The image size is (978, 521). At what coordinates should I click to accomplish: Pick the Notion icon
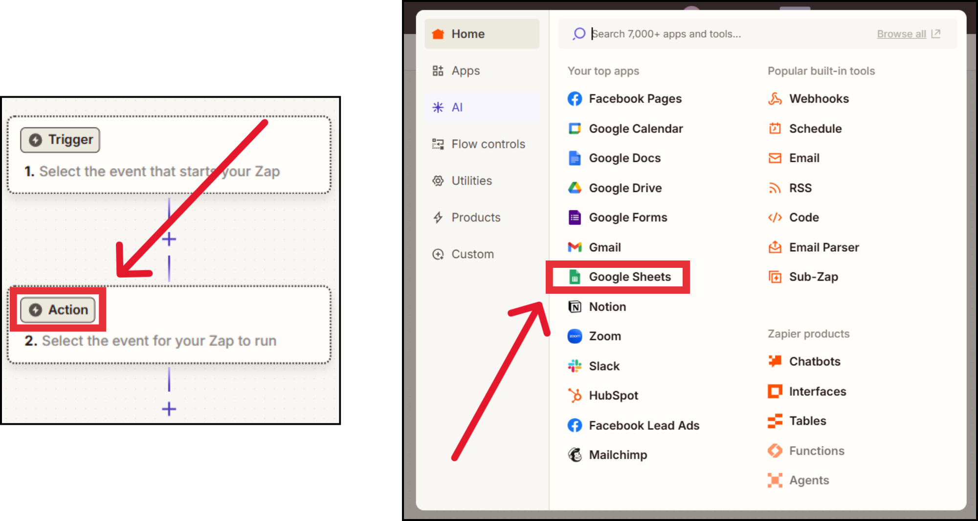[575, 306]
